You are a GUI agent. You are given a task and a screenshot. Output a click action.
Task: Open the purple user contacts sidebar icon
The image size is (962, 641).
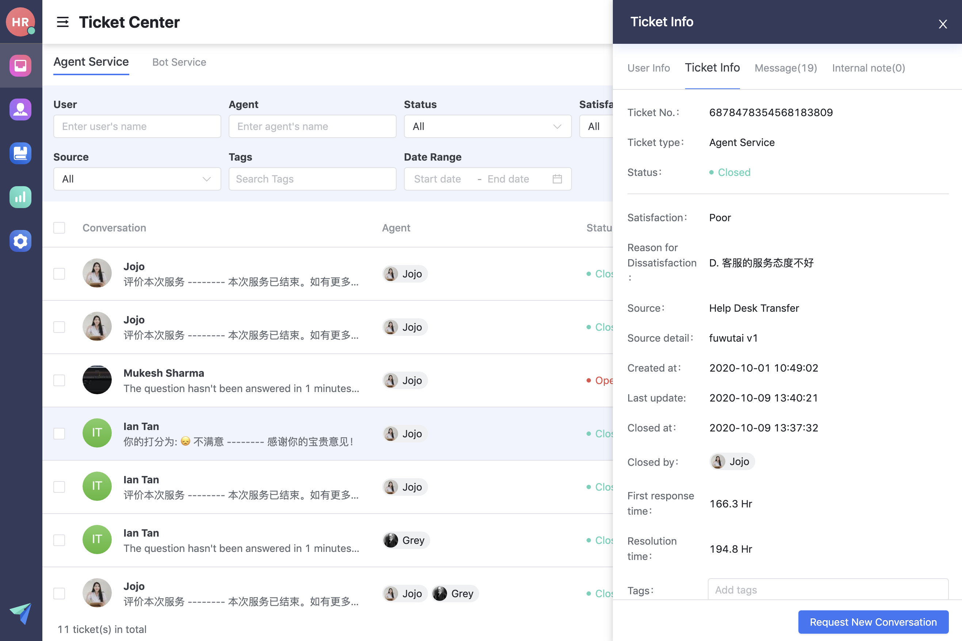(20, 109)
